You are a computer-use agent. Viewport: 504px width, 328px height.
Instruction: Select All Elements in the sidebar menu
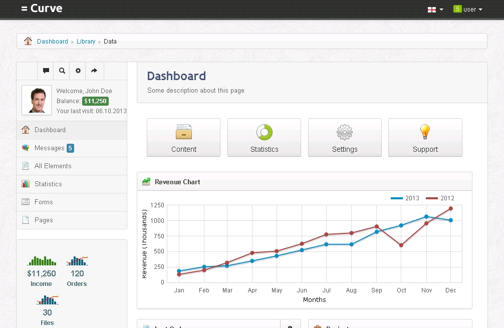click(53, 166)
